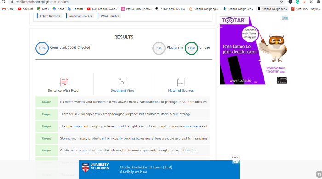Open the Gmail bookmark
This screenshot has width=322, height=179.
pos(8,9)
